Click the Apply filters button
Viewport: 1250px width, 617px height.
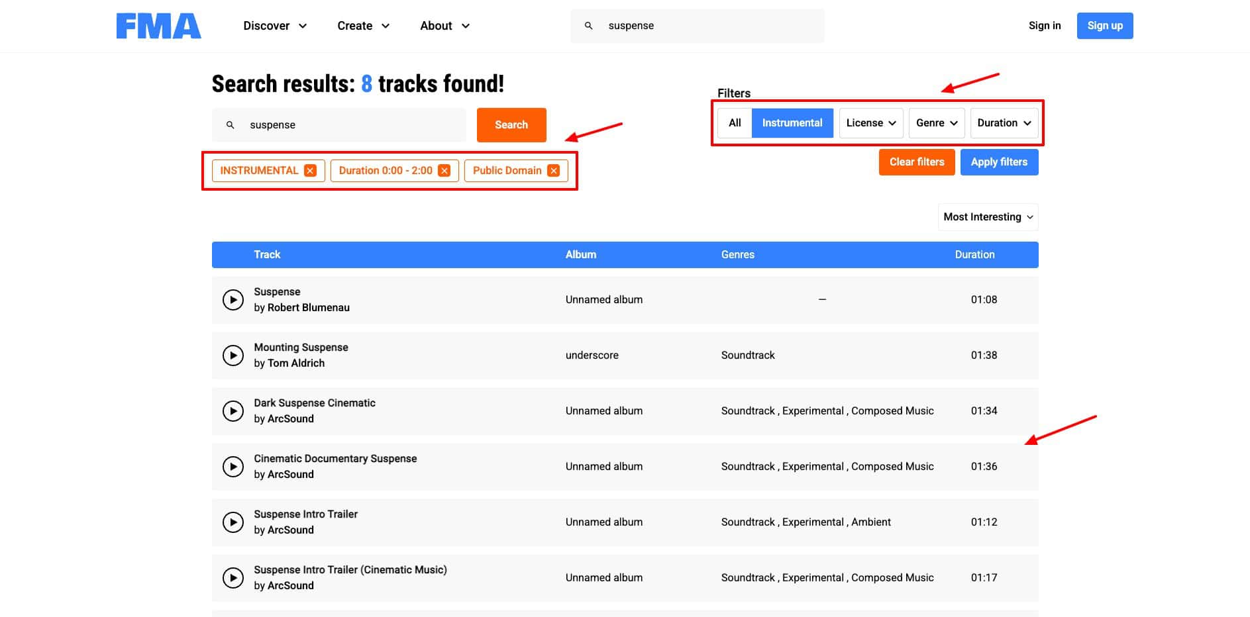(999, 162)
